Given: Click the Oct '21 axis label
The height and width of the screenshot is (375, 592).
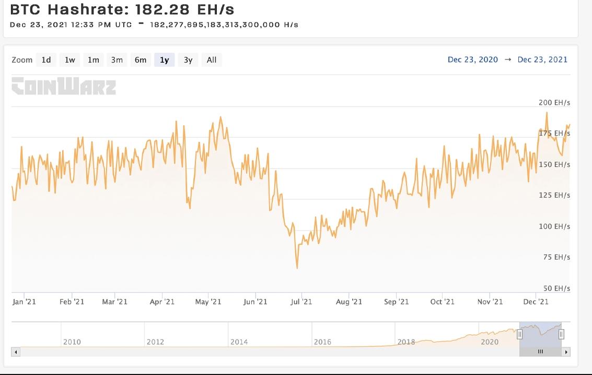Looking at the screenshot, I should pos(443,302).
